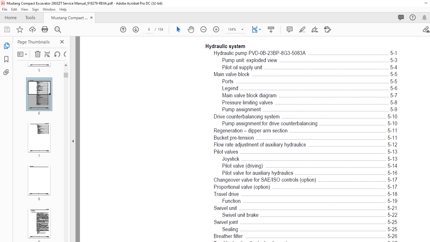Open the Window menu
The width and height of the screenshot is (430, 242).
[x=49, y=9]
